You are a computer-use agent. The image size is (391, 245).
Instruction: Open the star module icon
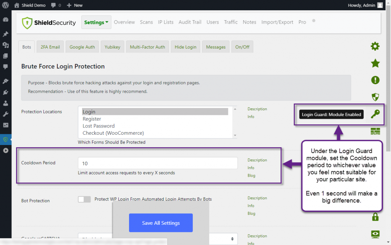(x=375, y=63)
